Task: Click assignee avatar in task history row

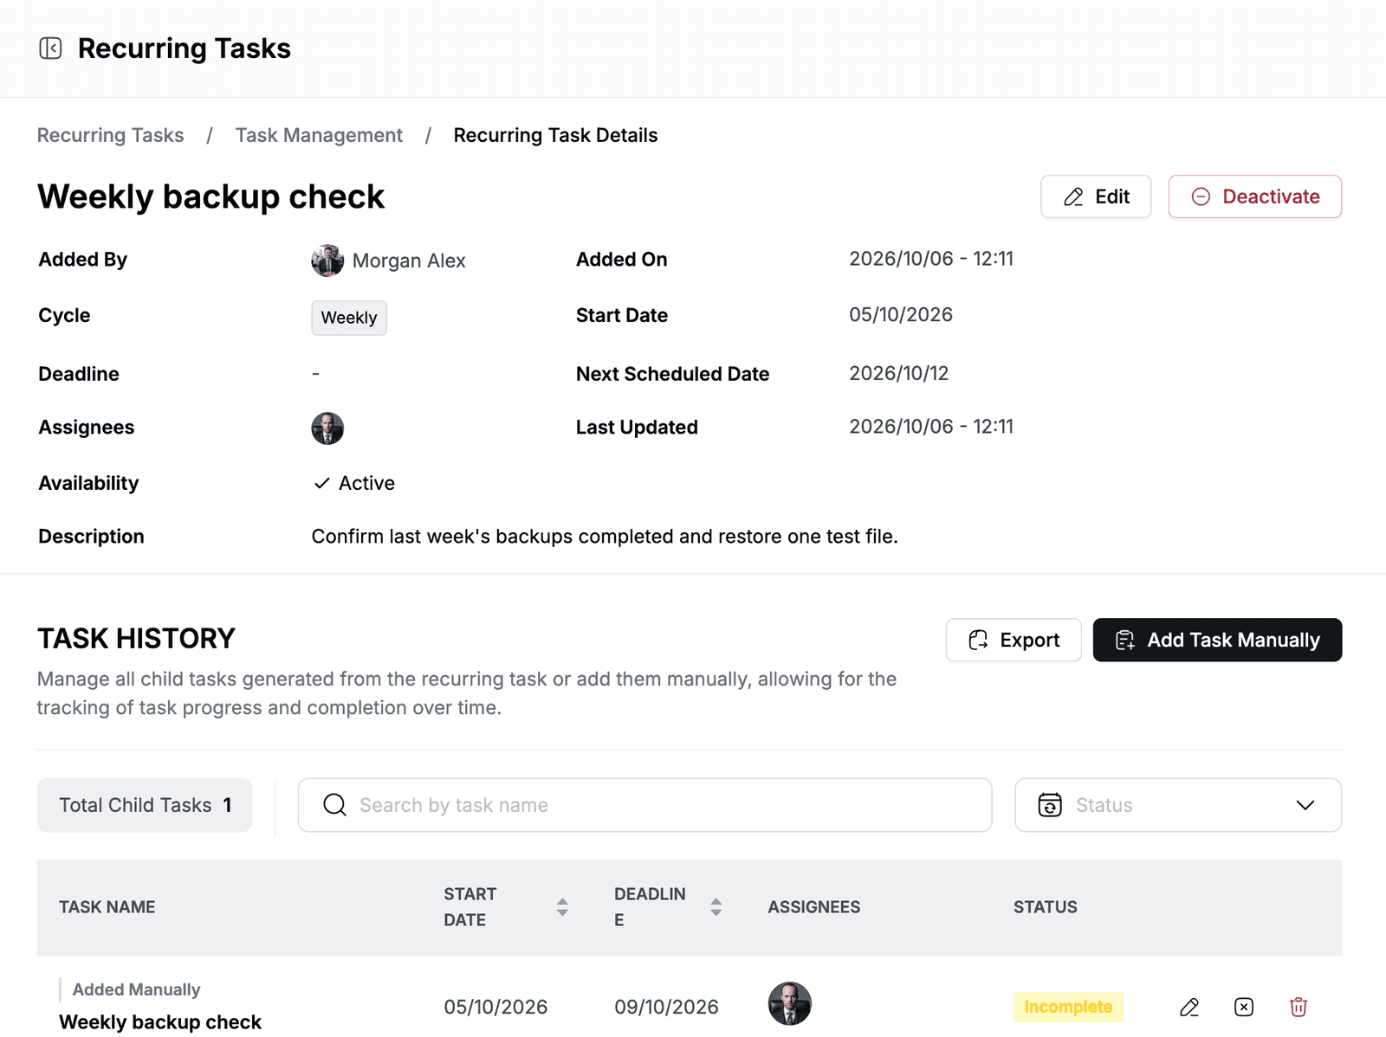Action: tap(790, 1004)
